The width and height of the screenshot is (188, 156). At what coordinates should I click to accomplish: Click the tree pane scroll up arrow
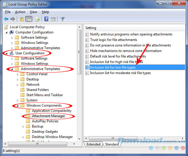coord(79,27)
